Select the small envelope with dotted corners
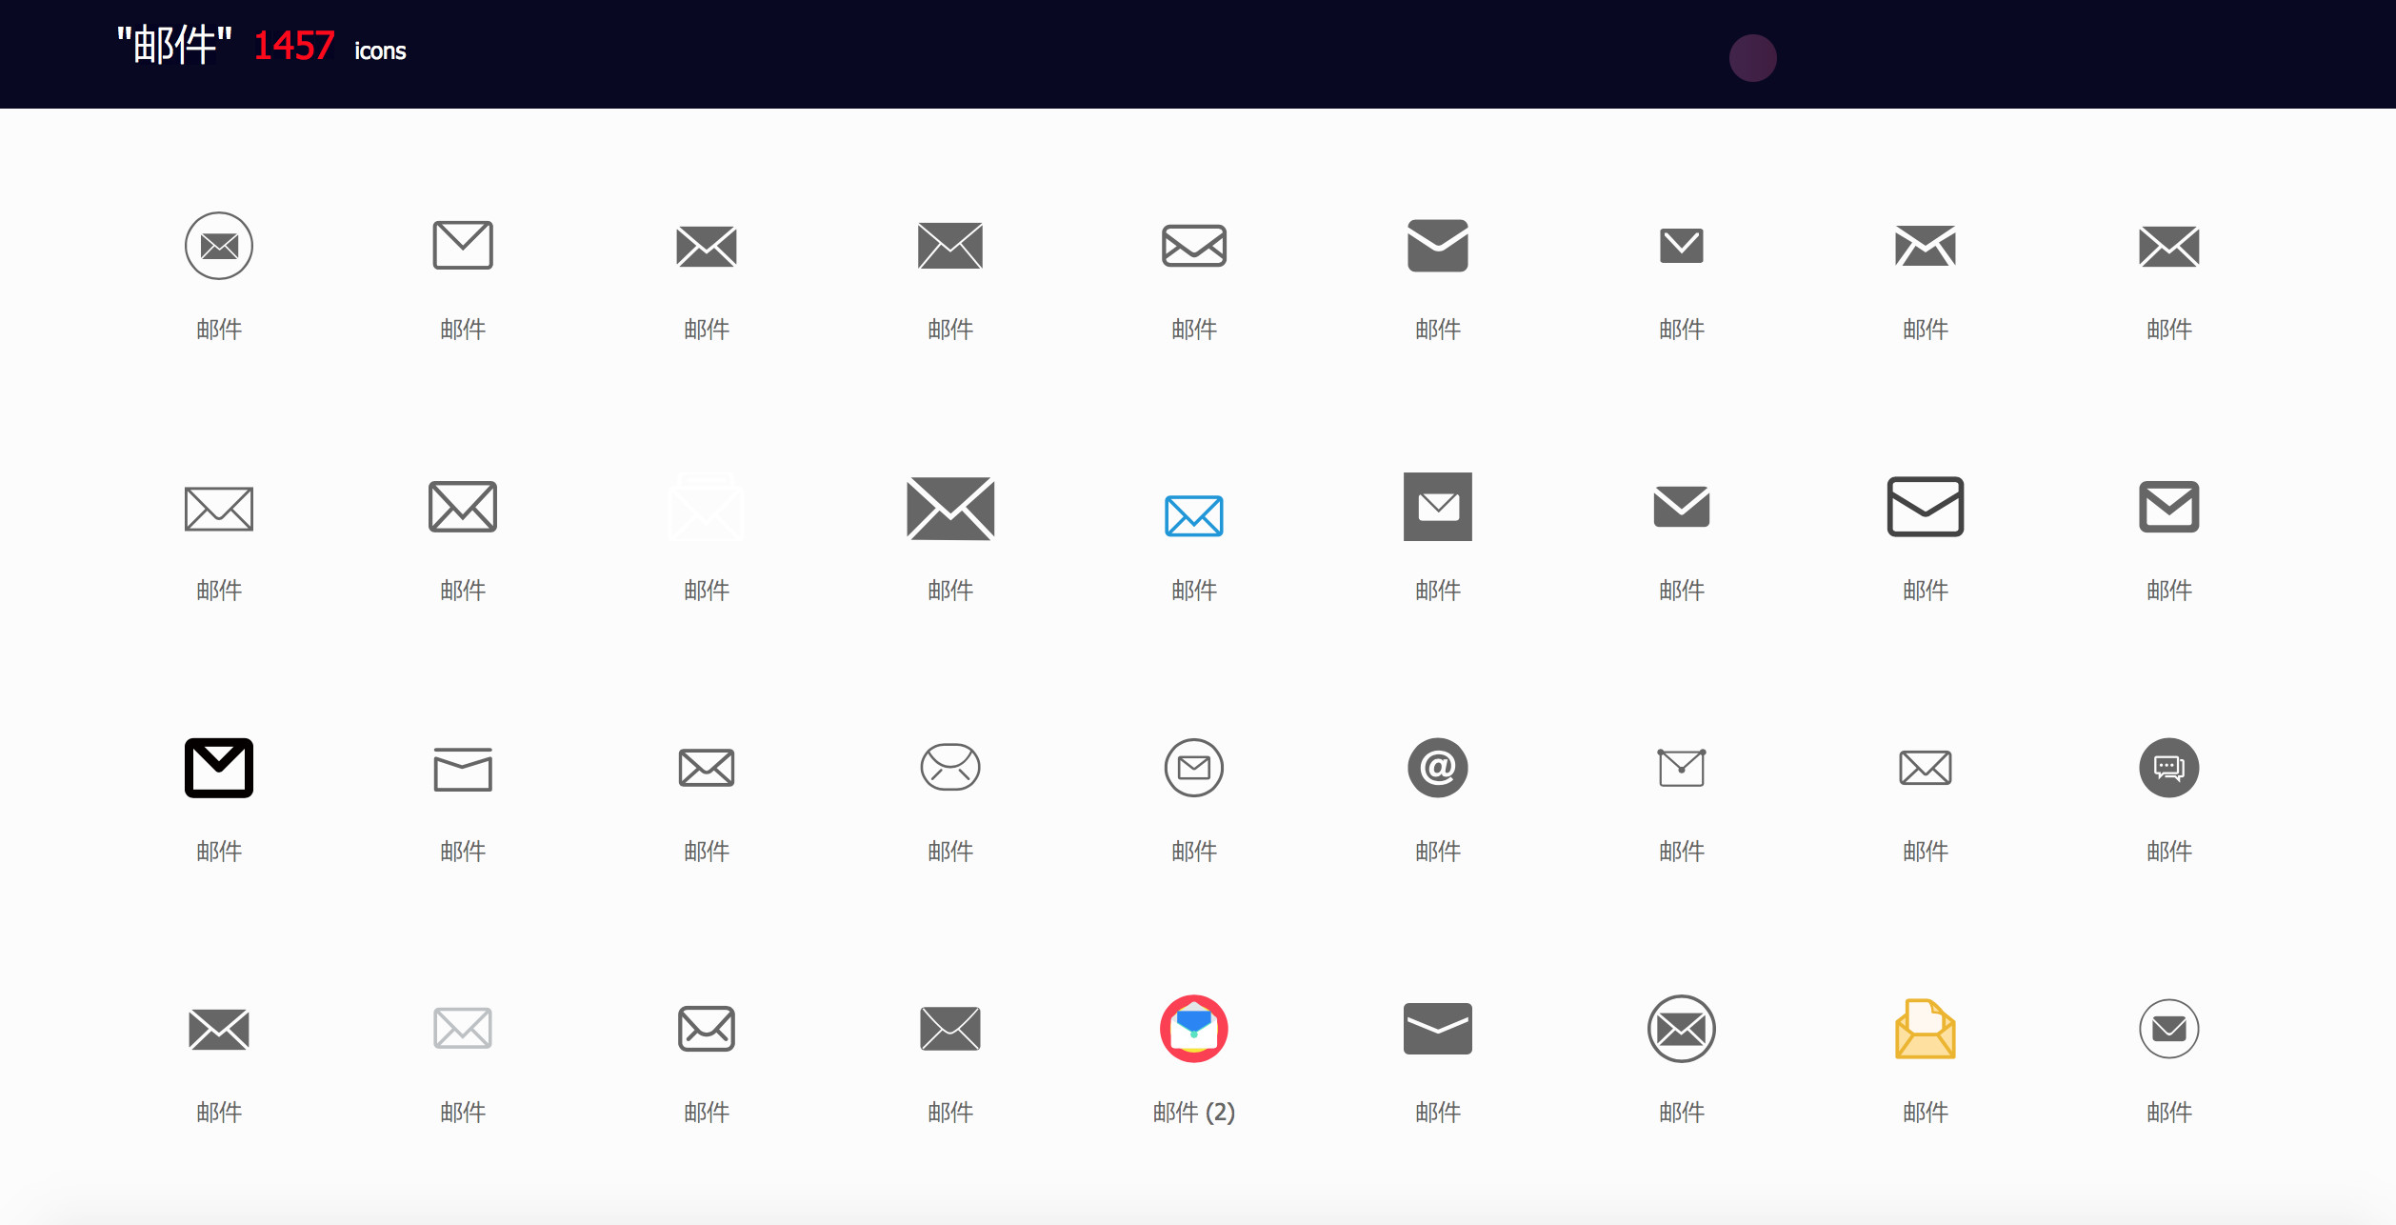 [x=1681, y=768]
